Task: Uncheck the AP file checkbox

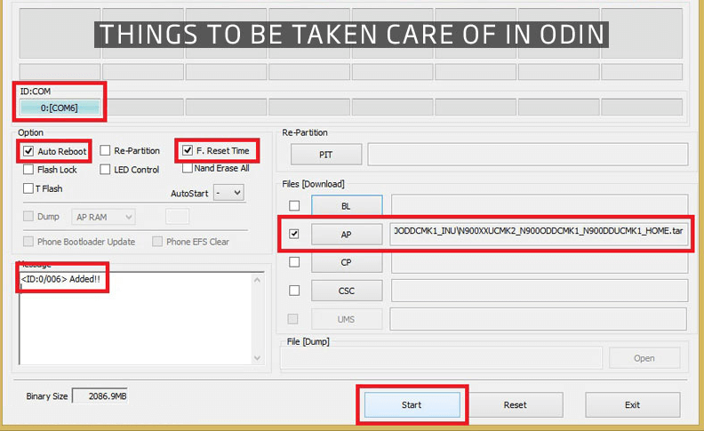Action: (294, 234)
